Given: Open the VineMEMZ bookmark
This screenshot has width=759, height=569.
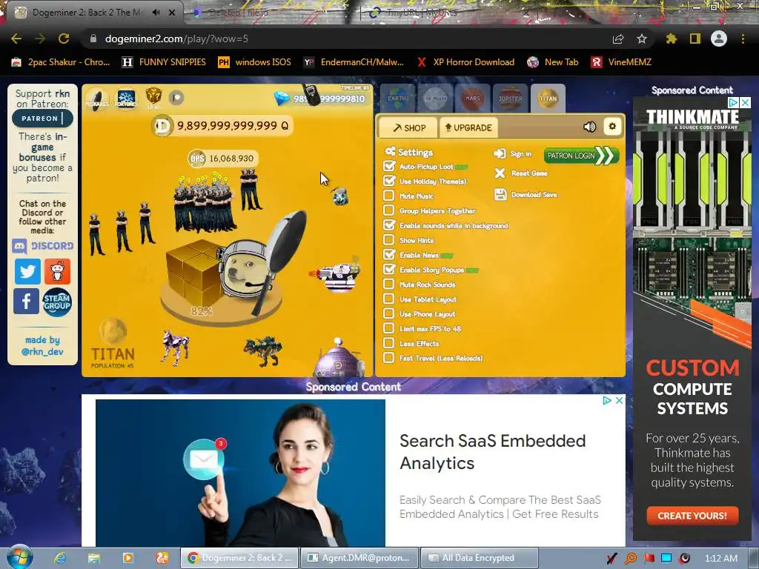Looking at the screenshot, I should tap(621, 62).
